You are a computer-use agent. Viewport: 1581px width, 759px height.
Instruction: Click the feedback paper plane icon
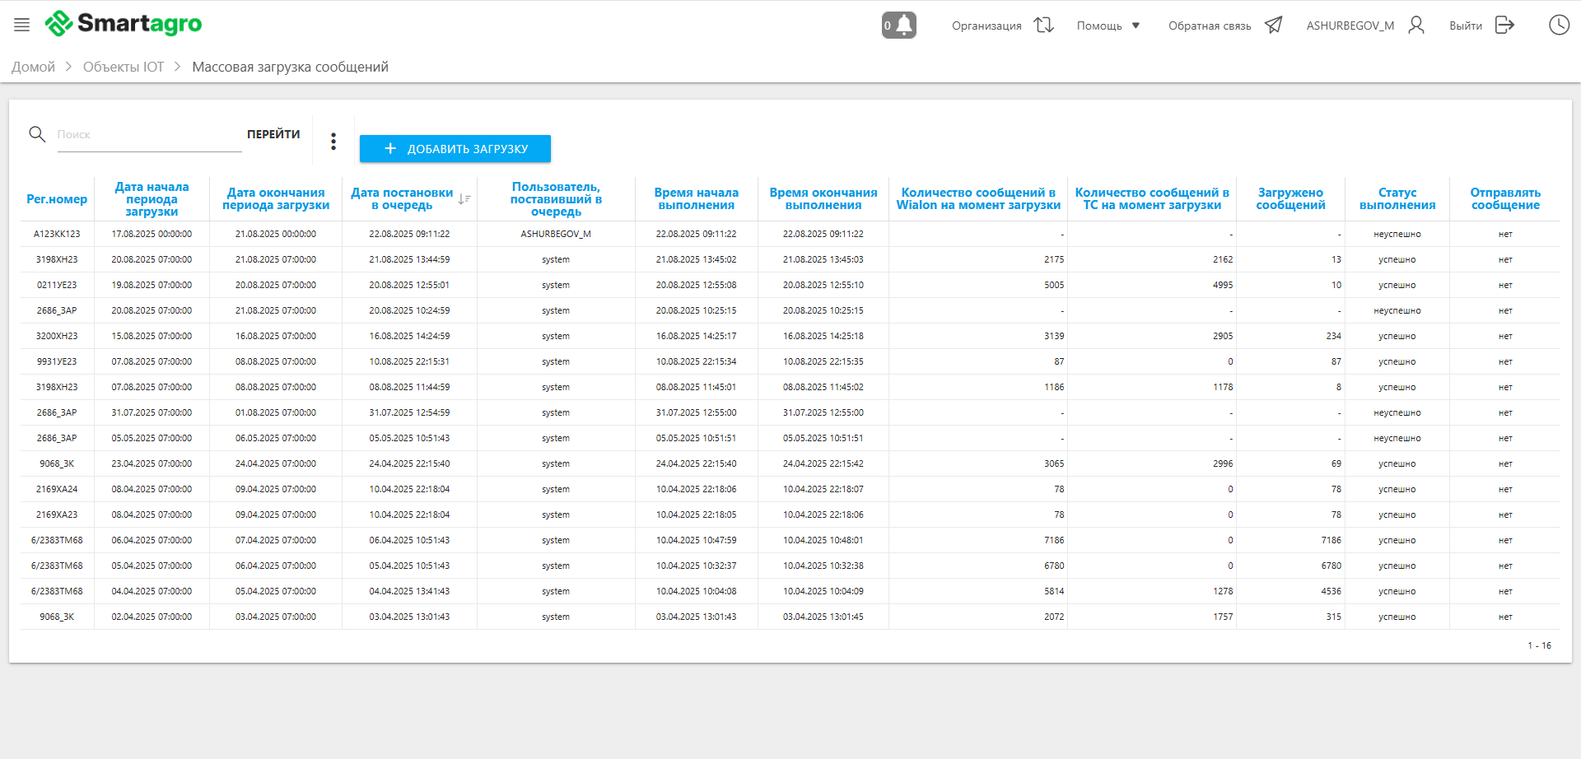[x=1274, y=26]
